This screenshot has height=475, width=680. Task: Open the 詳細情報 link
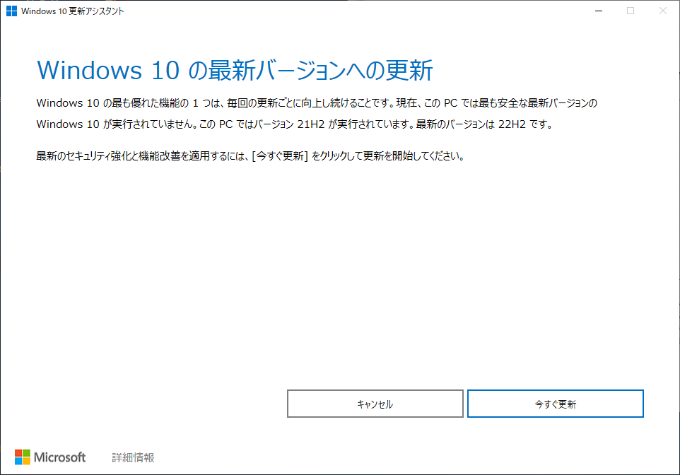(133, 457)
